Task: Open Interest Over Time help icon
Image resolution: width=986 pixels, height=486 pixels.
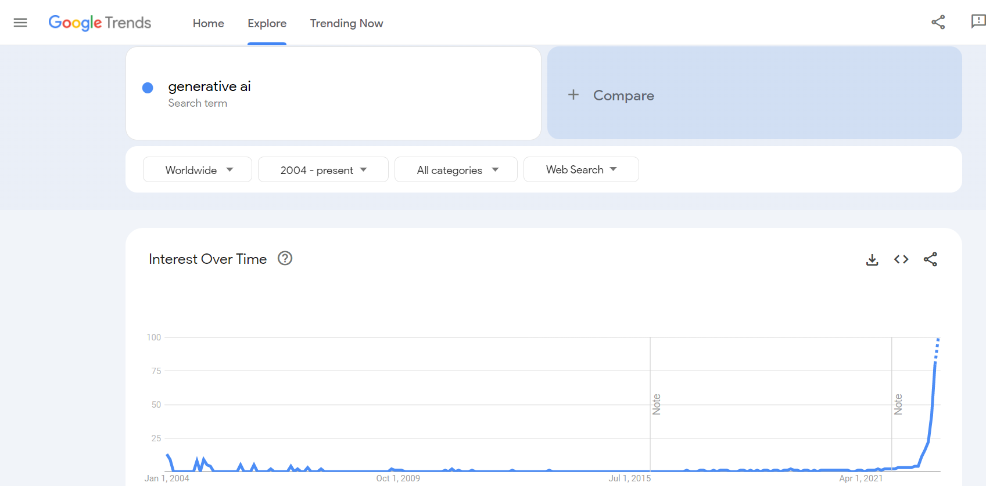Action: pyautogui.click(x=285, y=259)
